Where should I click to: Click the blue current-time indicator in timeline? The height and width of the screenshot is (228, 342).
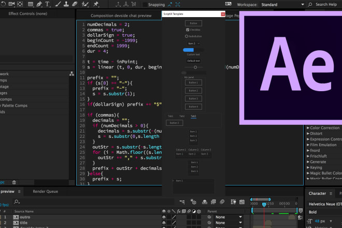264,205
